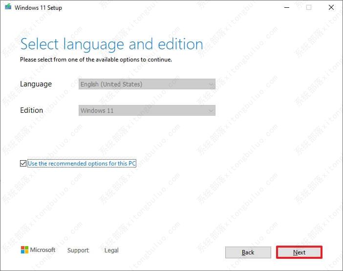Click the maximize button in title bar
This screenshot has height=271, width=343.
309,7
